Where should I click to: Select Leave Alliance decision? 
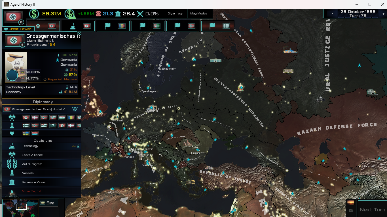(32, 155)
